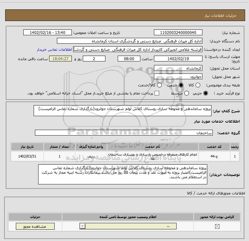Select the جزیی purchase type radio
Image resolution: width=249 pixels, height=241 pixels.
(x=206, y=93)
